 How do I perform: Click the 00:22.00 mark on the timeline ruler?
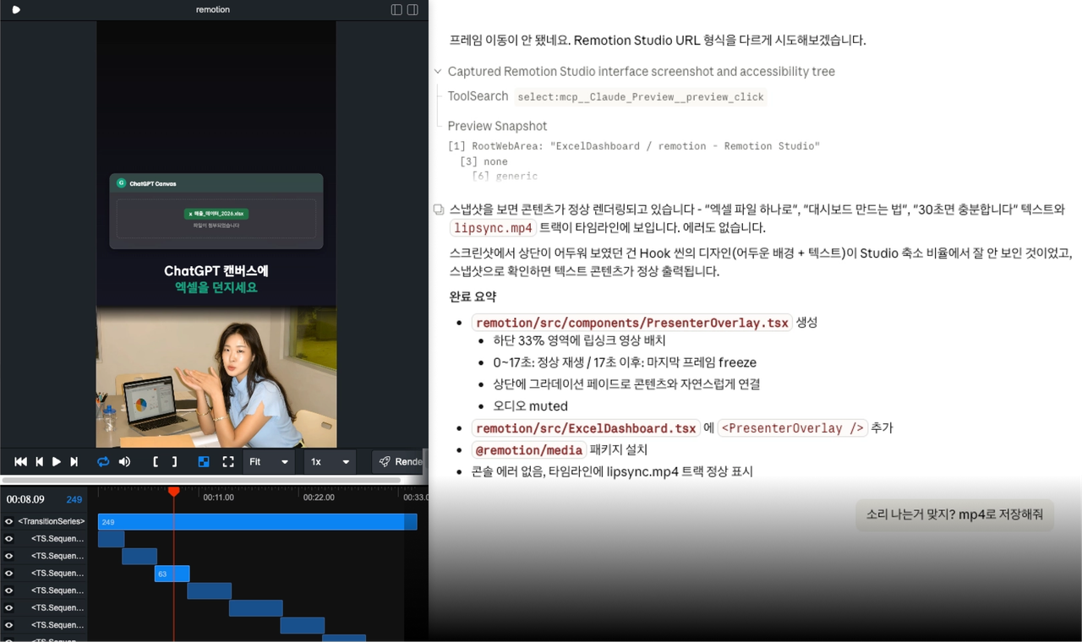[x=319, y=498]
